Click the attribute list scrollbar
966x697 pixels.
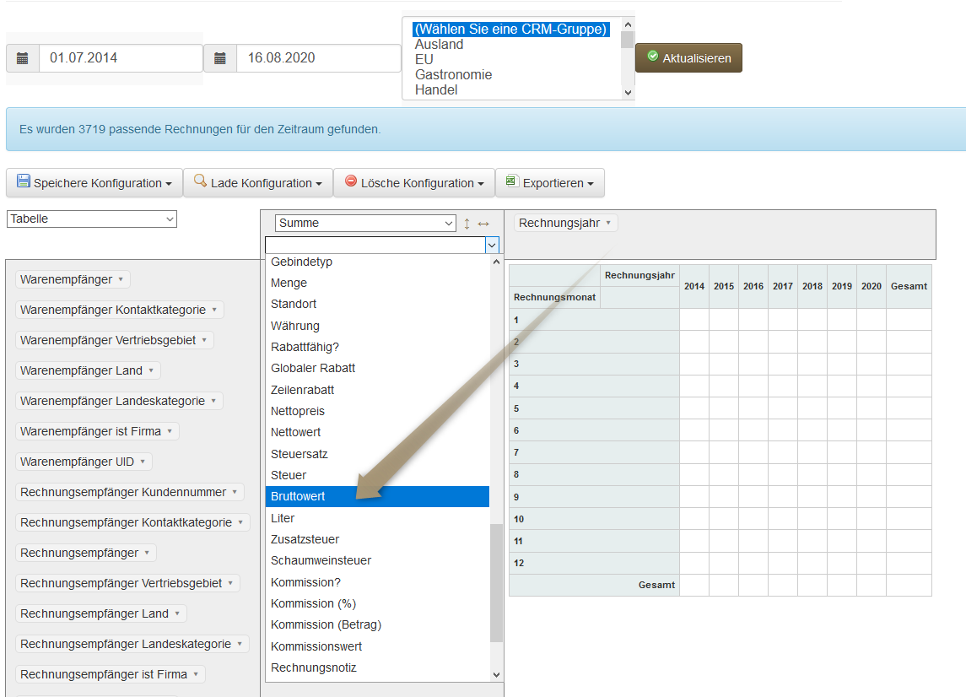(496, 582)
